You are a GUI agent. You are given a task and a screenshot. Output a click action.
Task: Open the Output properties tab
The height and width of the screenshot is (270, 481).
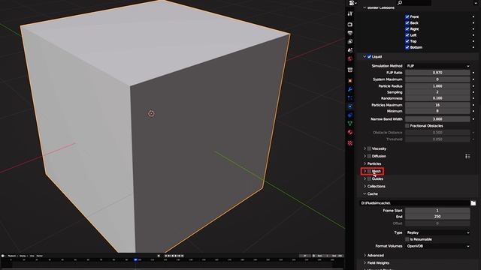point(350,33)
